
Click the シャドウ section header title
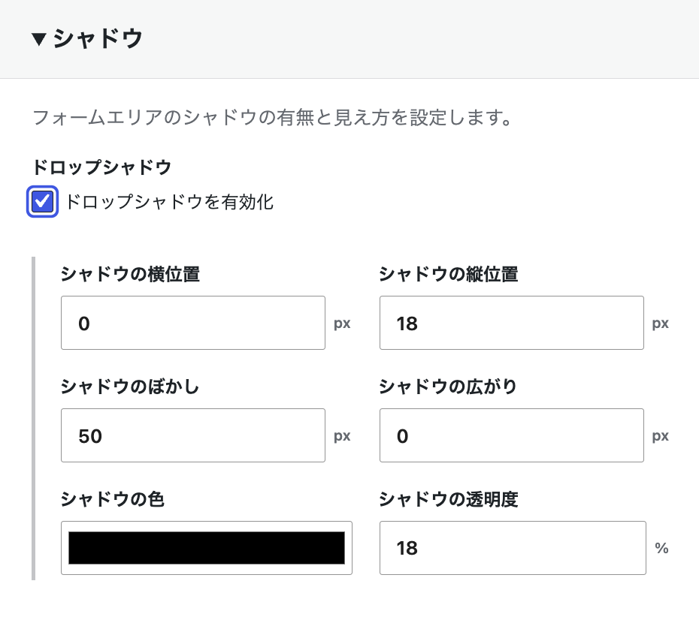(x=98, y=38)
